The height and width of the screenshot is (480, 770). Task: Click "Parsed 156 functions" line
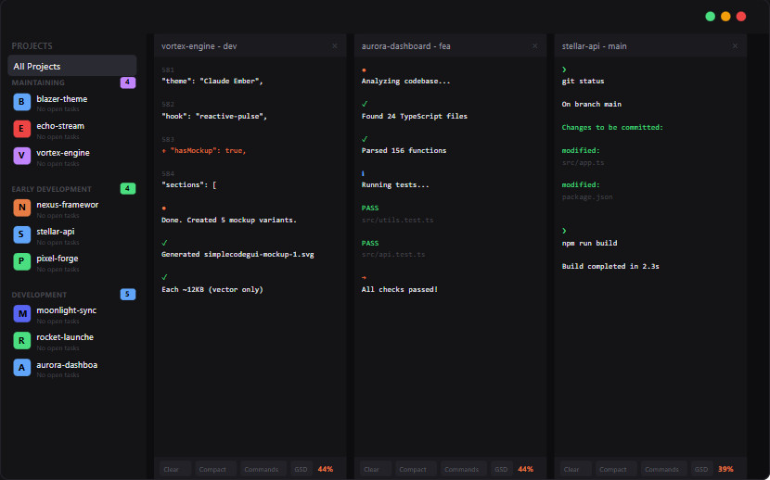tap(404, 150)
